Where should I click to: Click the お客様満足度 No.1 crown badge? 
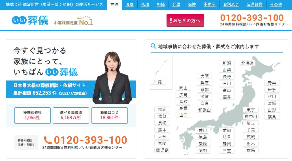(73, 21)
